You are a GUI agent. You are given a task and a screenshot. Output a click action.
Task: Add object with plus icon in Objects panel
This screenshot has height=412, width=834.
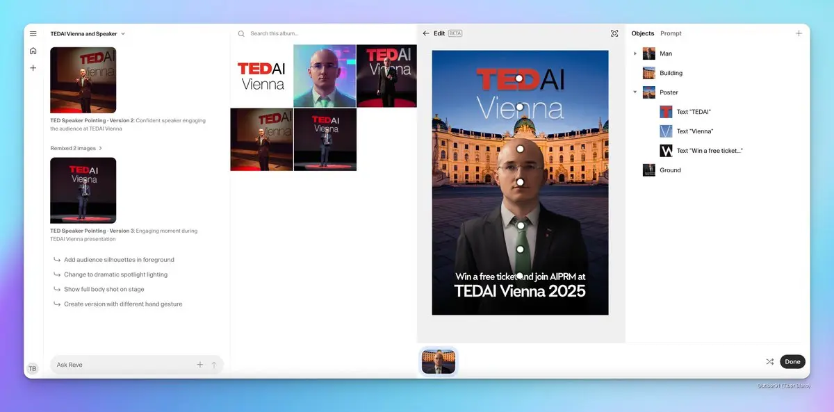(799, 33)
